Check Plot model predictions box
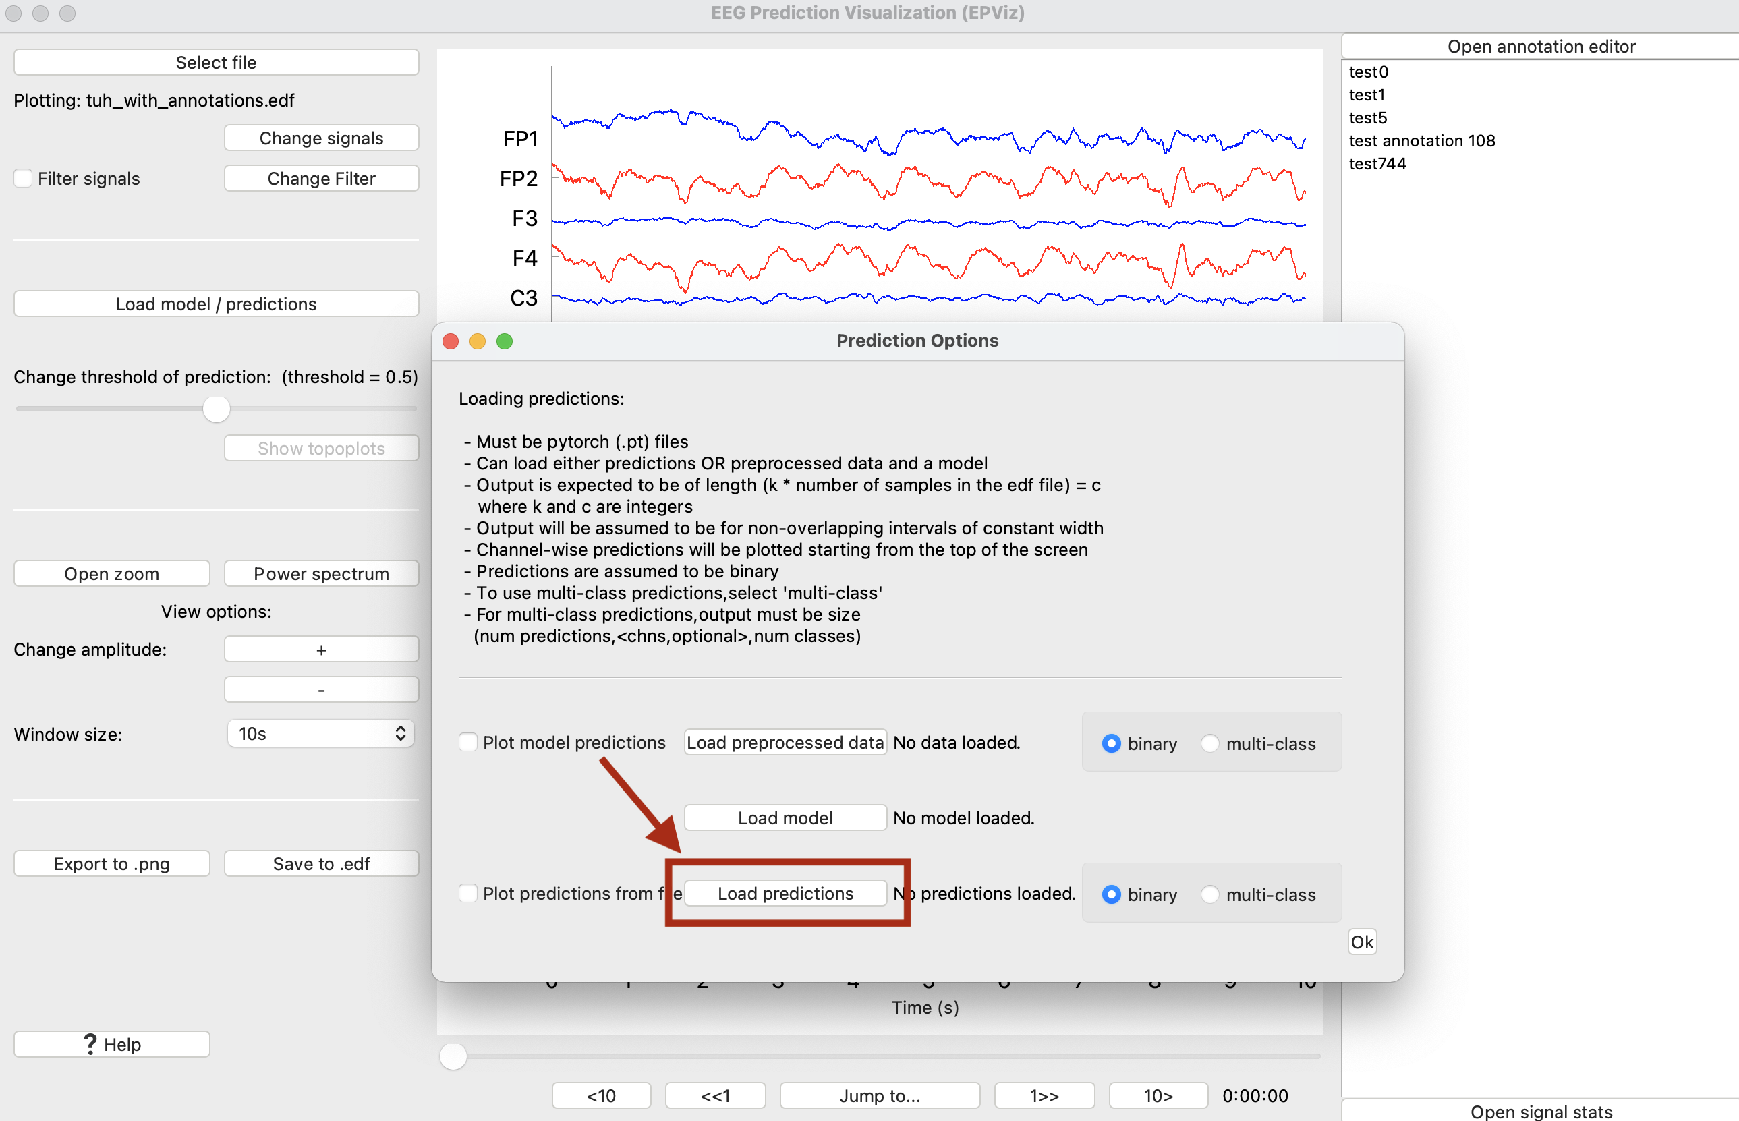Viewport: 1739px width, 1121px height. (468, 743)
